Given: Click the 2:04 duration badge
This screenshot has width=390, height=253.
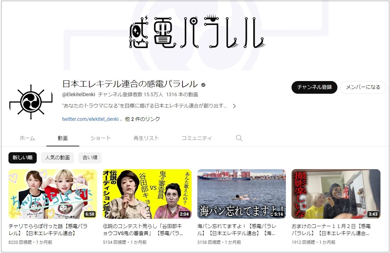Looking at the screenshot, I should click(x=184, y=214).
